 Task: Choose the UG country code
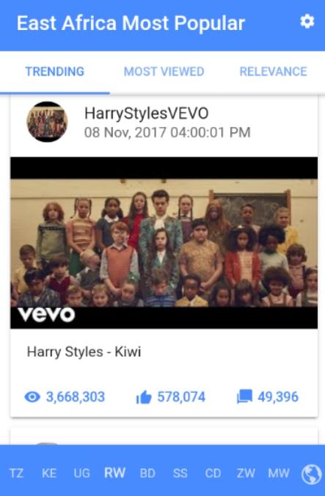82,473
